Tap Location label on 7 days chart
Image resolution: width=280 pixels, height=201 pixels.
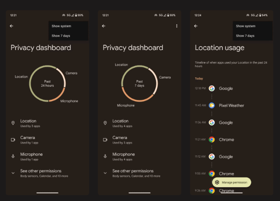tap(121, 65)
